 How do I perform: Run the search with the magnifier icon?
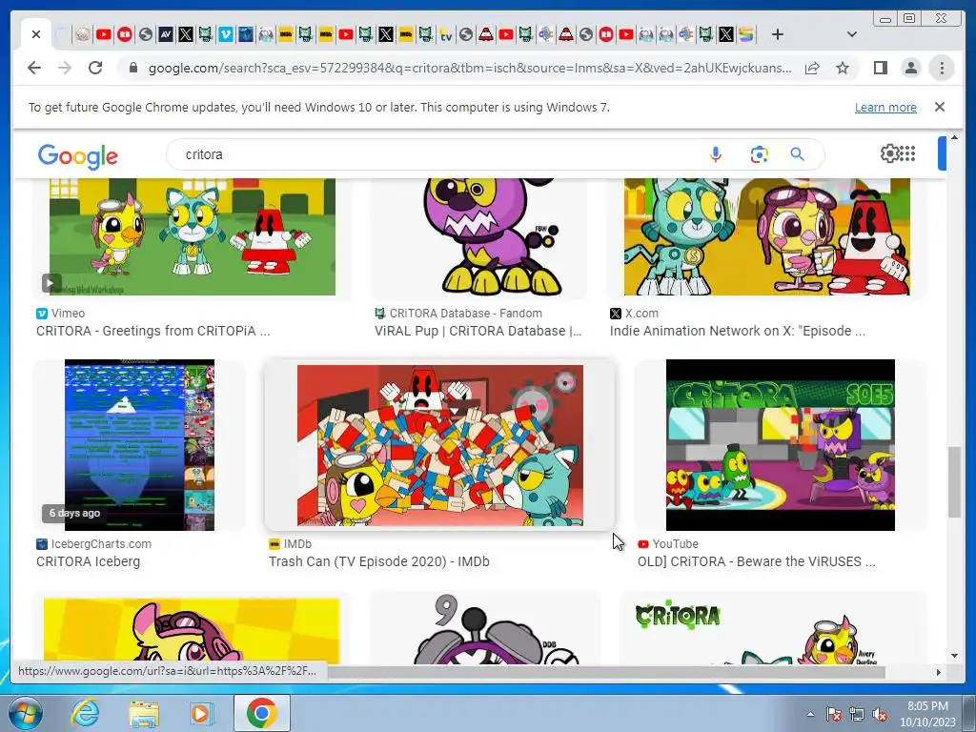(798, 153)
